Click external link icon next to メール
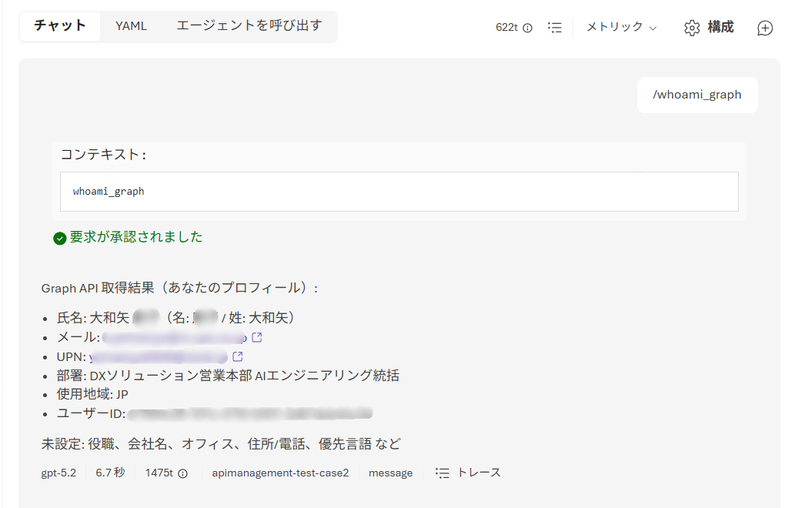The width and height of the screenshot is (795, 508). point(257,337)
